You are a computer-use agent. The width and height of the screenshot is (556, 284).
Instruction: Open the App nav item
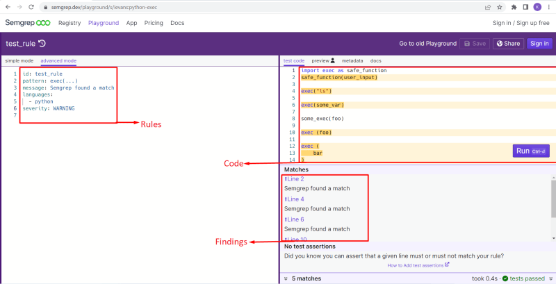[131, 23]
